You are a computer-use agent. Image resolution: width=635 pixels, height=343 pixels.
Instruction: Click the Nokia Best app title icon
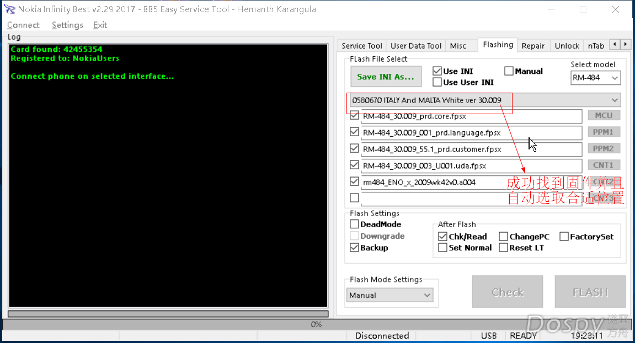[10, 9]
